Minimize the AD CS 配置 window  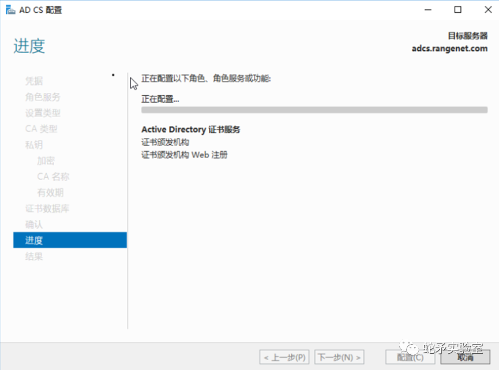[428, 10]
